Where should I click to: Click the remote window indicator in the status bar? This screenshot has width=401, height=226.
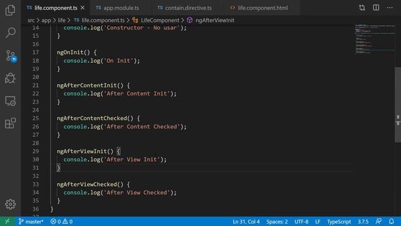point(7,222)
